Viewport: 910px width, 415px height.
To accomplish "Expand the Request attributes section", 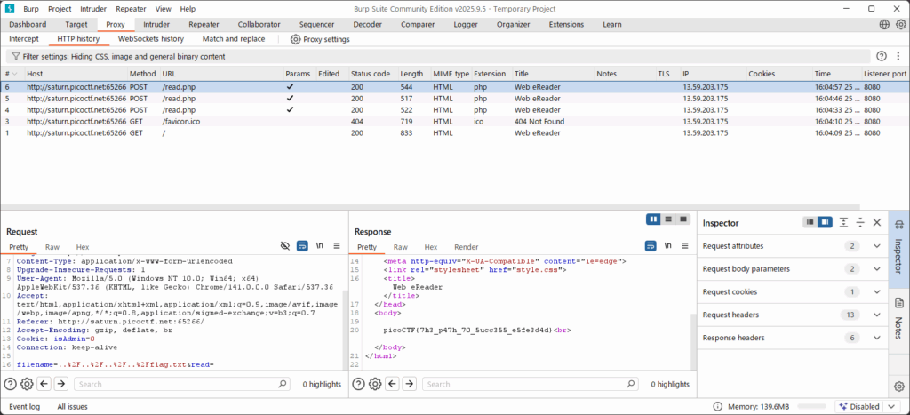I will coord(877,246).
